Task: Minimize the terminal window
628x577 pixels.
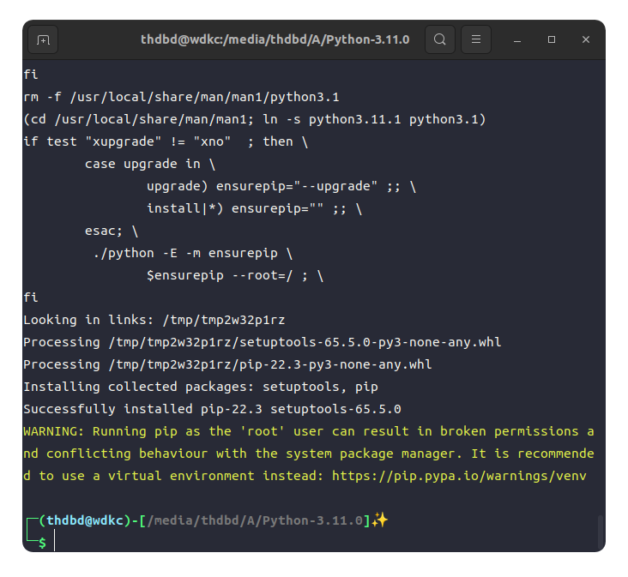Action: 517,39
